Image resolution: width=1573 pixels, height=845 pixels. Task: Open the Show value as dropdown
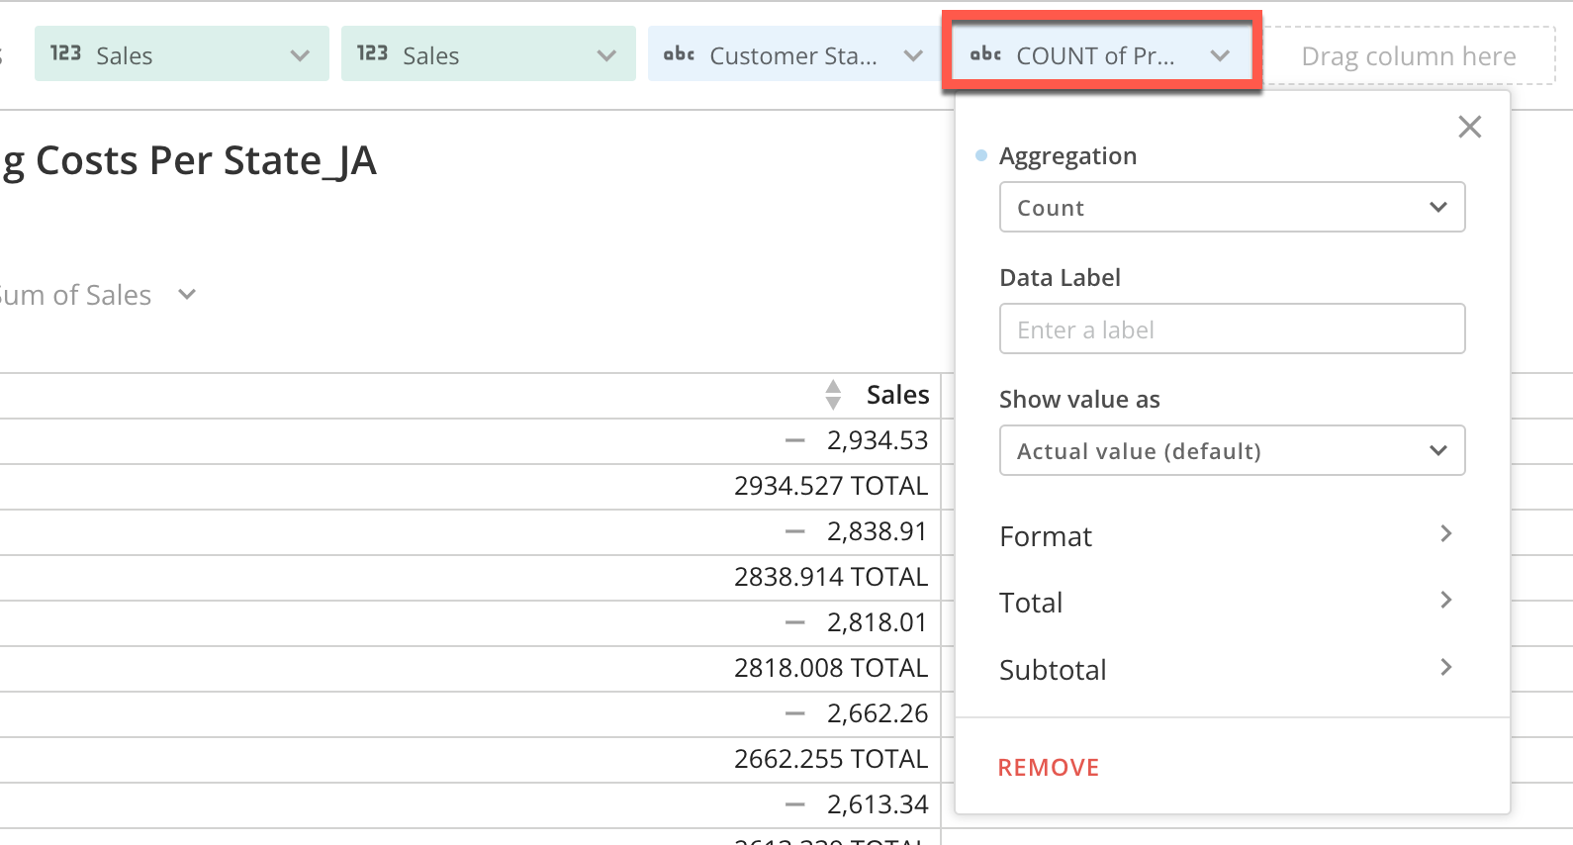tap(1232, 450)
